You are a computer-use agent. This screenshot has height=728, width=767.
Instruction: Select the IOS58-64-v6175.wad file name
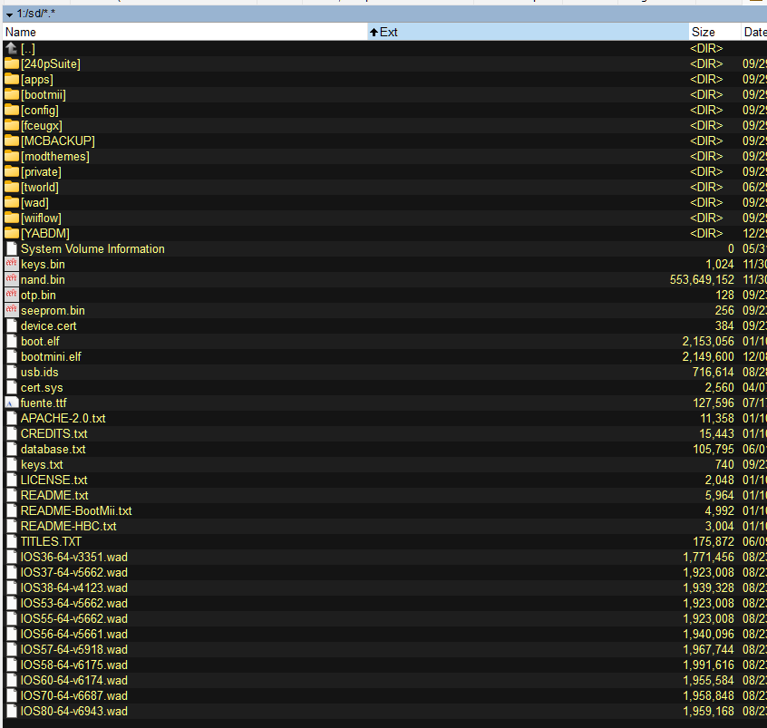[73, 665]
